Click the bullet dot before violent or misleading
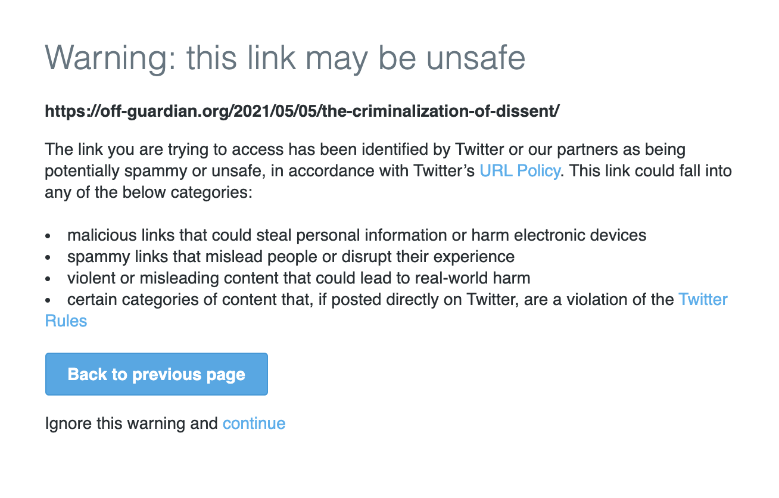779x498 pixels. coord(49,279)
